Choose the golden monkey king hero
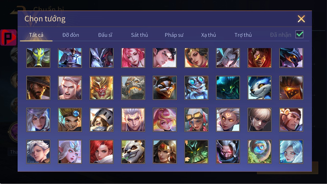327x184 pixels. (x=101, y=88)
